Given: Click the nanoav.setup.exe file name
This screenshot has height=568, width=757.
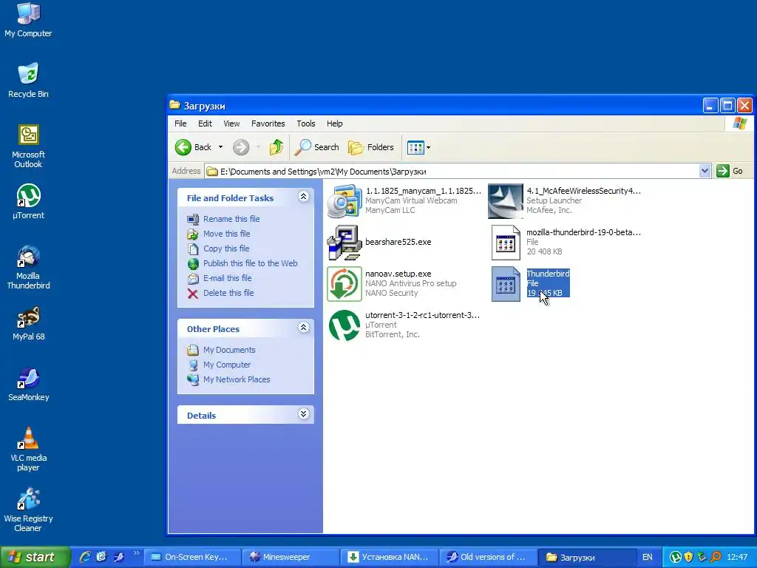Looking at the screenshot, I should tap(398, 274).
